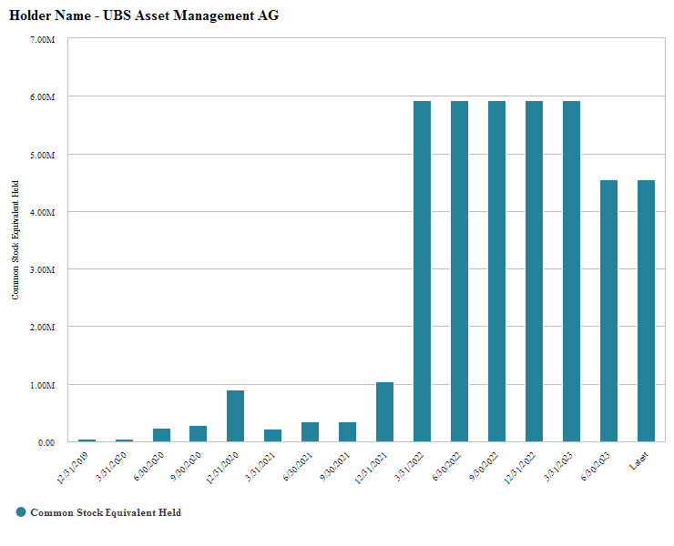Select the bar for 9/30/2021

point(347,431)
